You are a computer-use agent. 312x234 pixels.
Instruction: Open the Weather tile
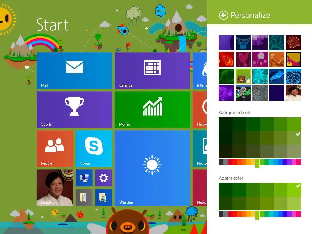tap(152, 168)
